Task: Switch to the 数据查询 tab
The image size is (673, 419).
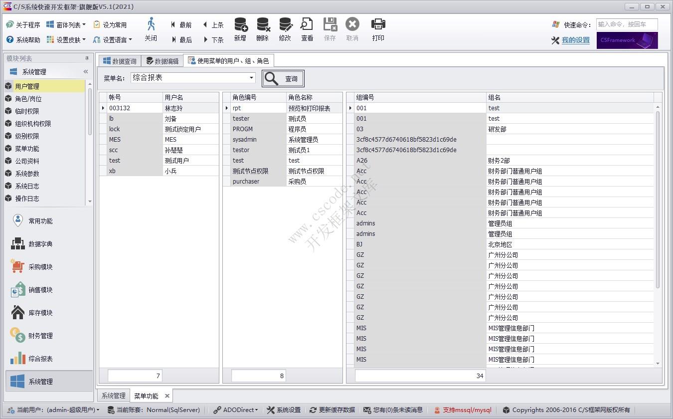Action: point(120,61)
